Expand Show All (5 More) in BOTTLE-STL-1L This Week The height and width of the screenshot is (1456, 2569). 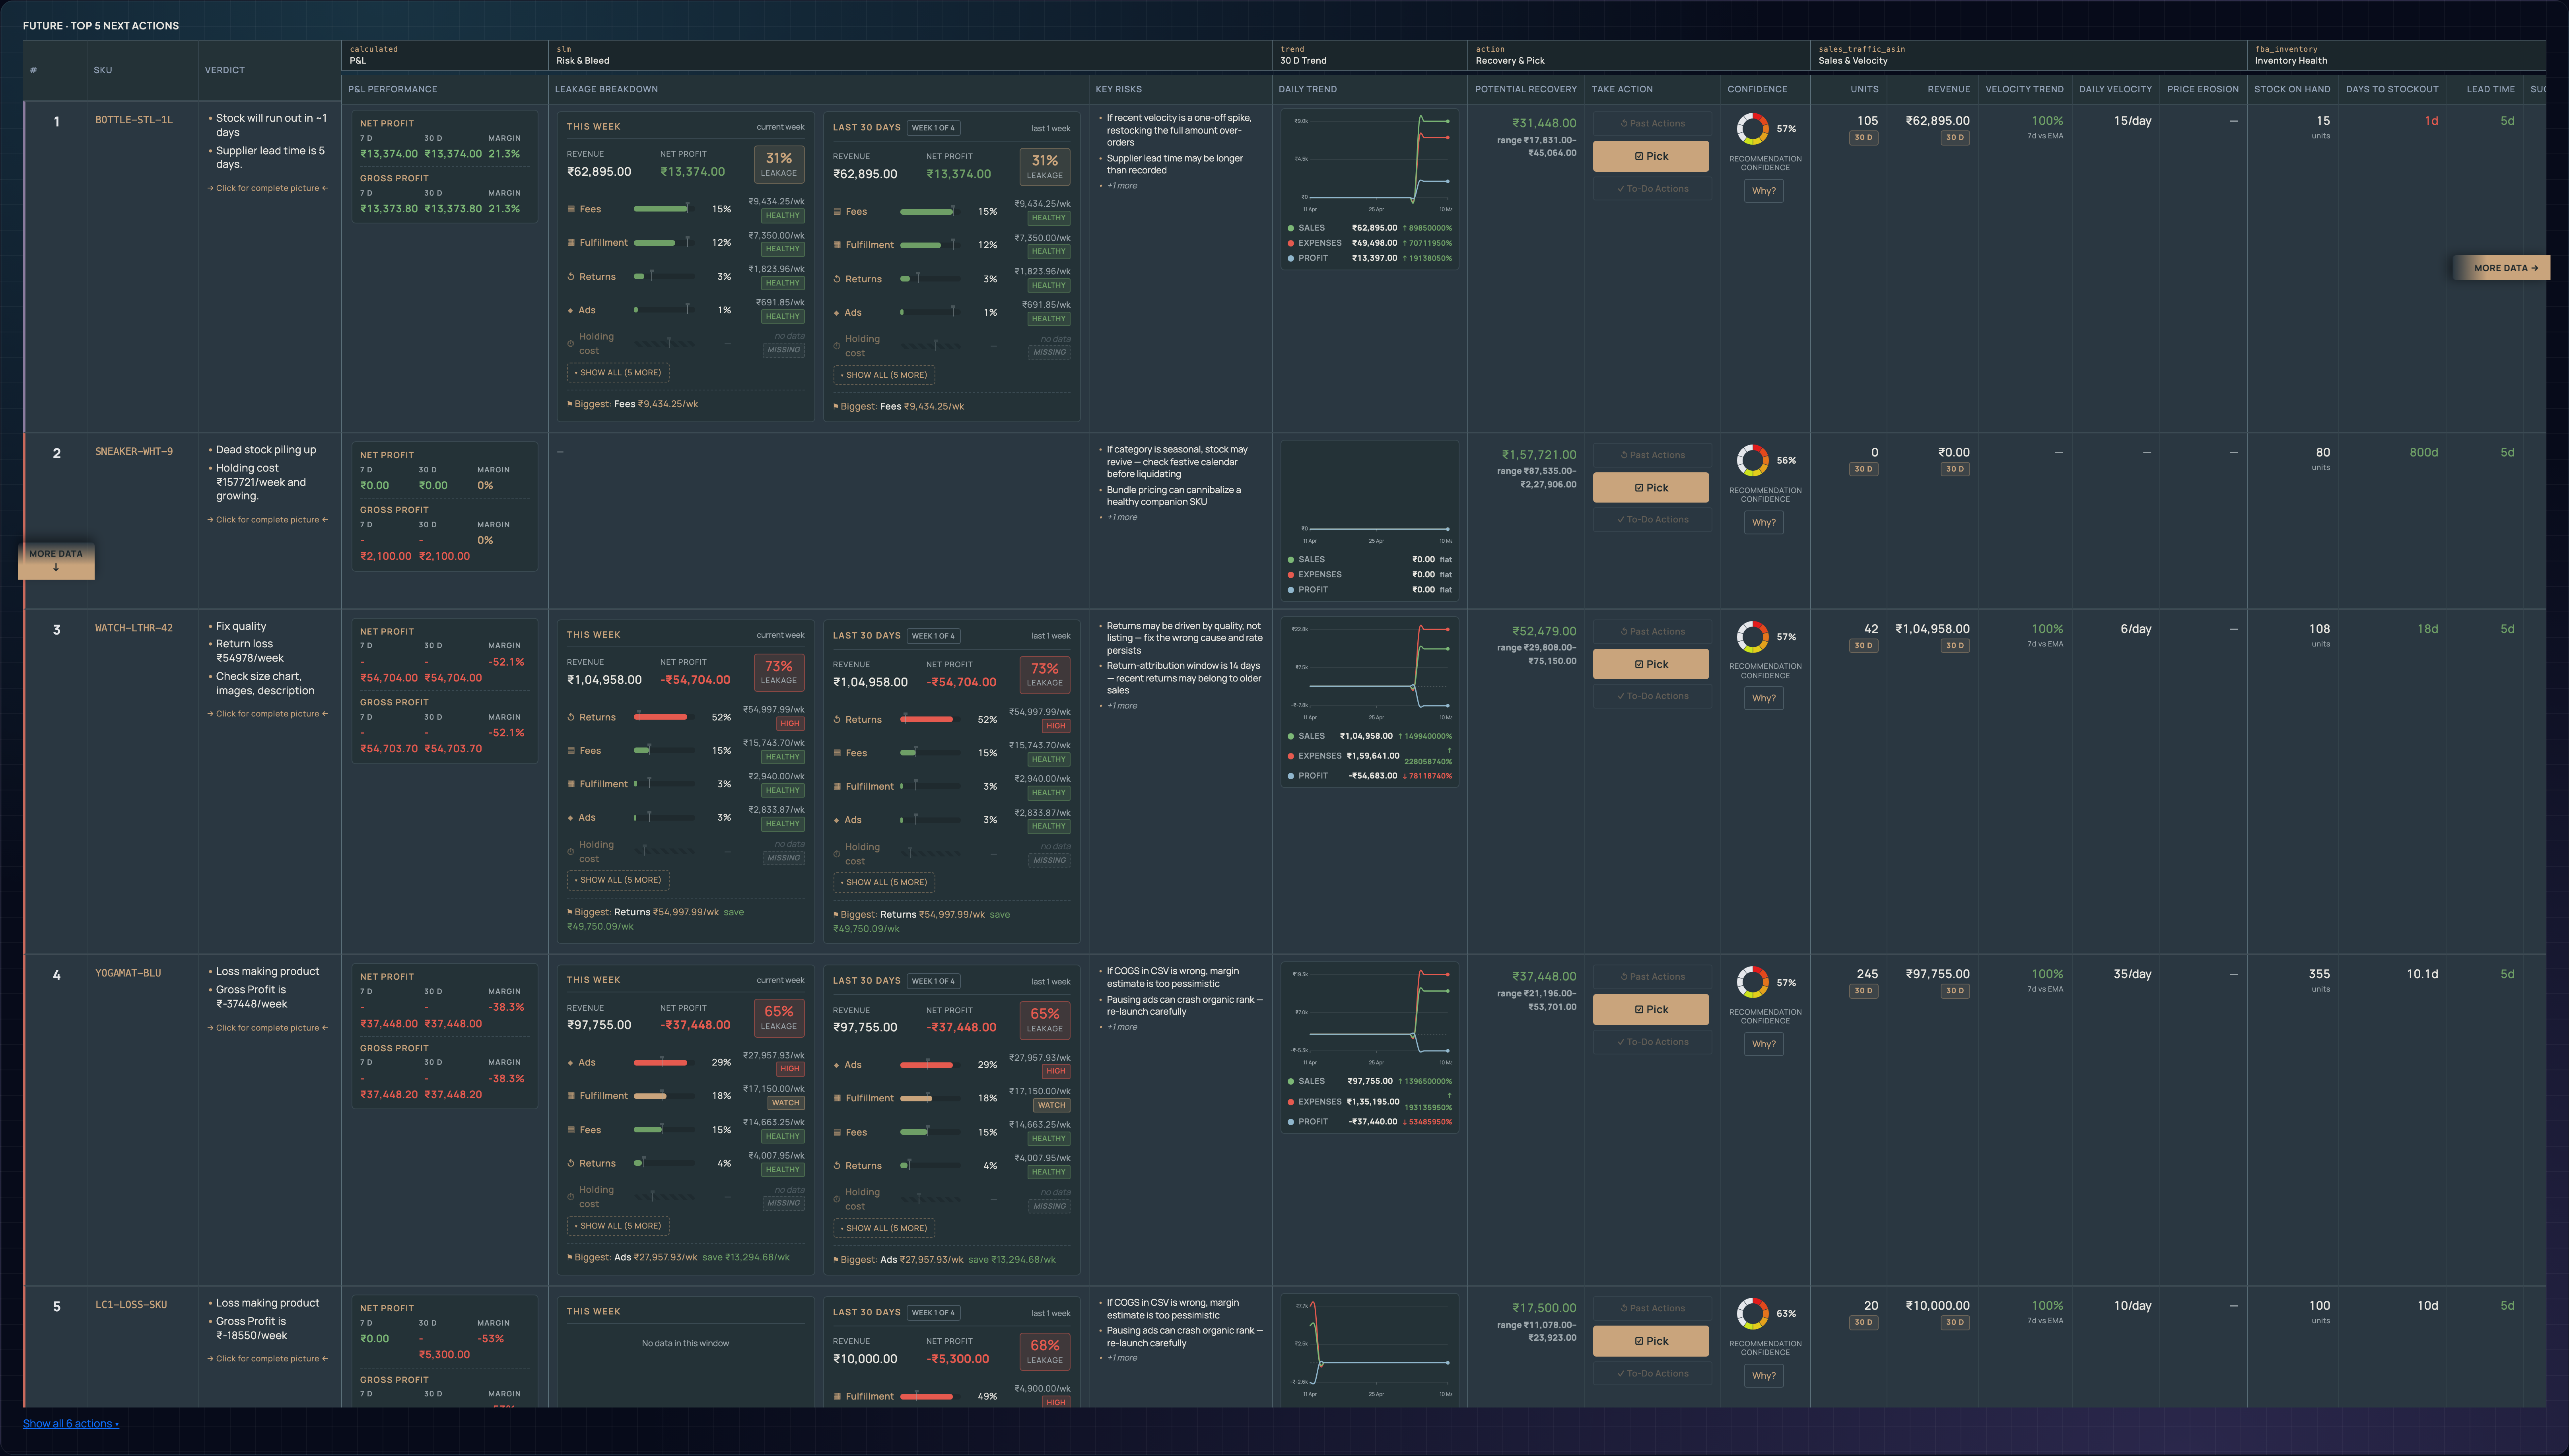(618, 373)
